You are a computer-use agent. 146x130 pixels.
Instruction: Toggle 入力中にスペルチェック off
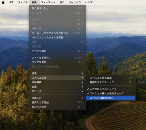(111, 89)
